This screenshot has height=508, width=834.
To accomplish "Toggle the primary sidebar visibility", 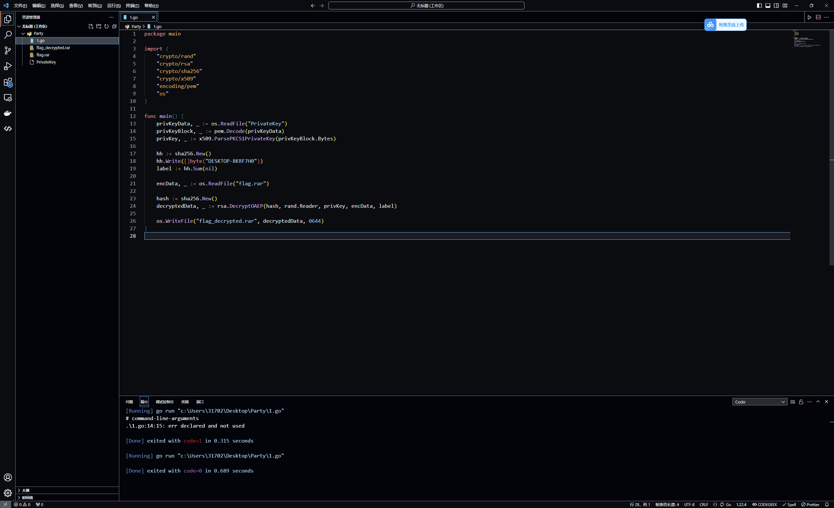I will (x=759, y=6).
